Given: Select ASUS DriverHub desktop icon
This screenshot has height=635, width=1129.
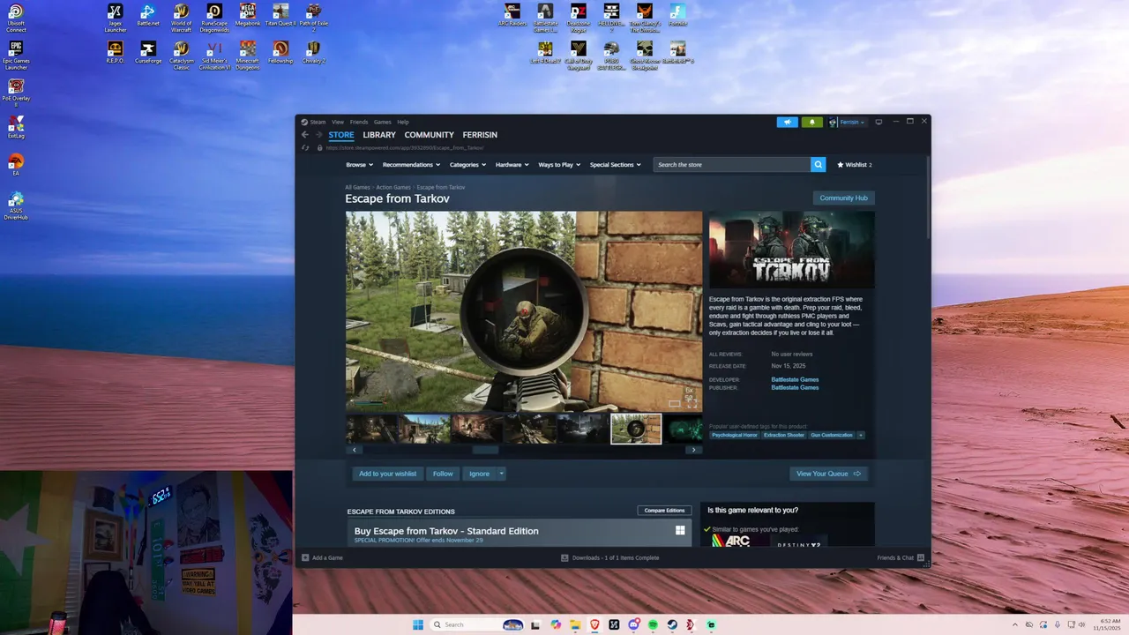Looking at the screenshot, I should pyautogui.click(x=16, y=205).
